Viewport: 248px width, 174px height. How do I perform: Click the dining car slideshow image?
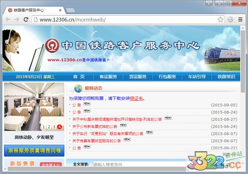[34, 106]
